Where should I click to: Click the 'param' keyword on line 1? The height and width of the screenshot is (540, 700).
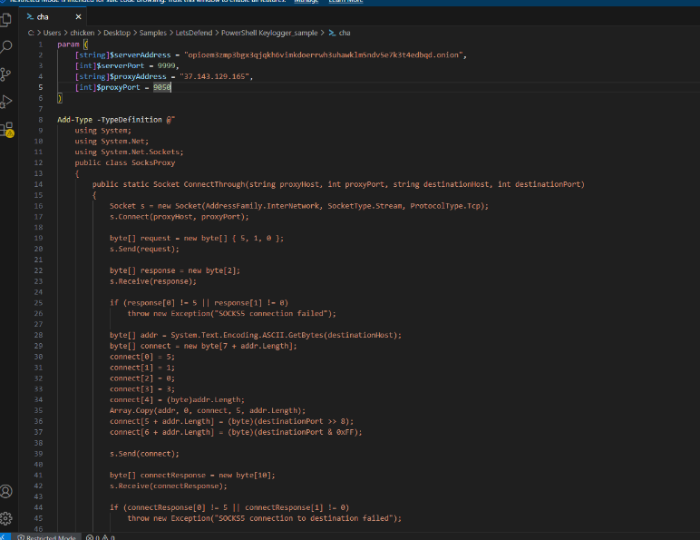tap(68, 44)
